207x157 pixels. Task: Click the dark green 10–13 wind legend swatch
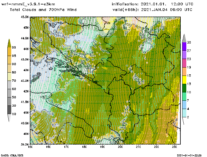(184, 88)
